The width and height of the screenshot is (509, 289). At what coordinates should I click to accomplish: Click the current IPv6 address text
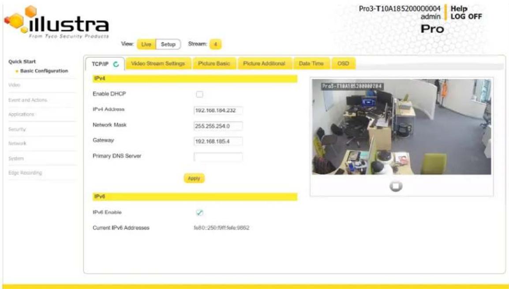click(x=221, y=228)
